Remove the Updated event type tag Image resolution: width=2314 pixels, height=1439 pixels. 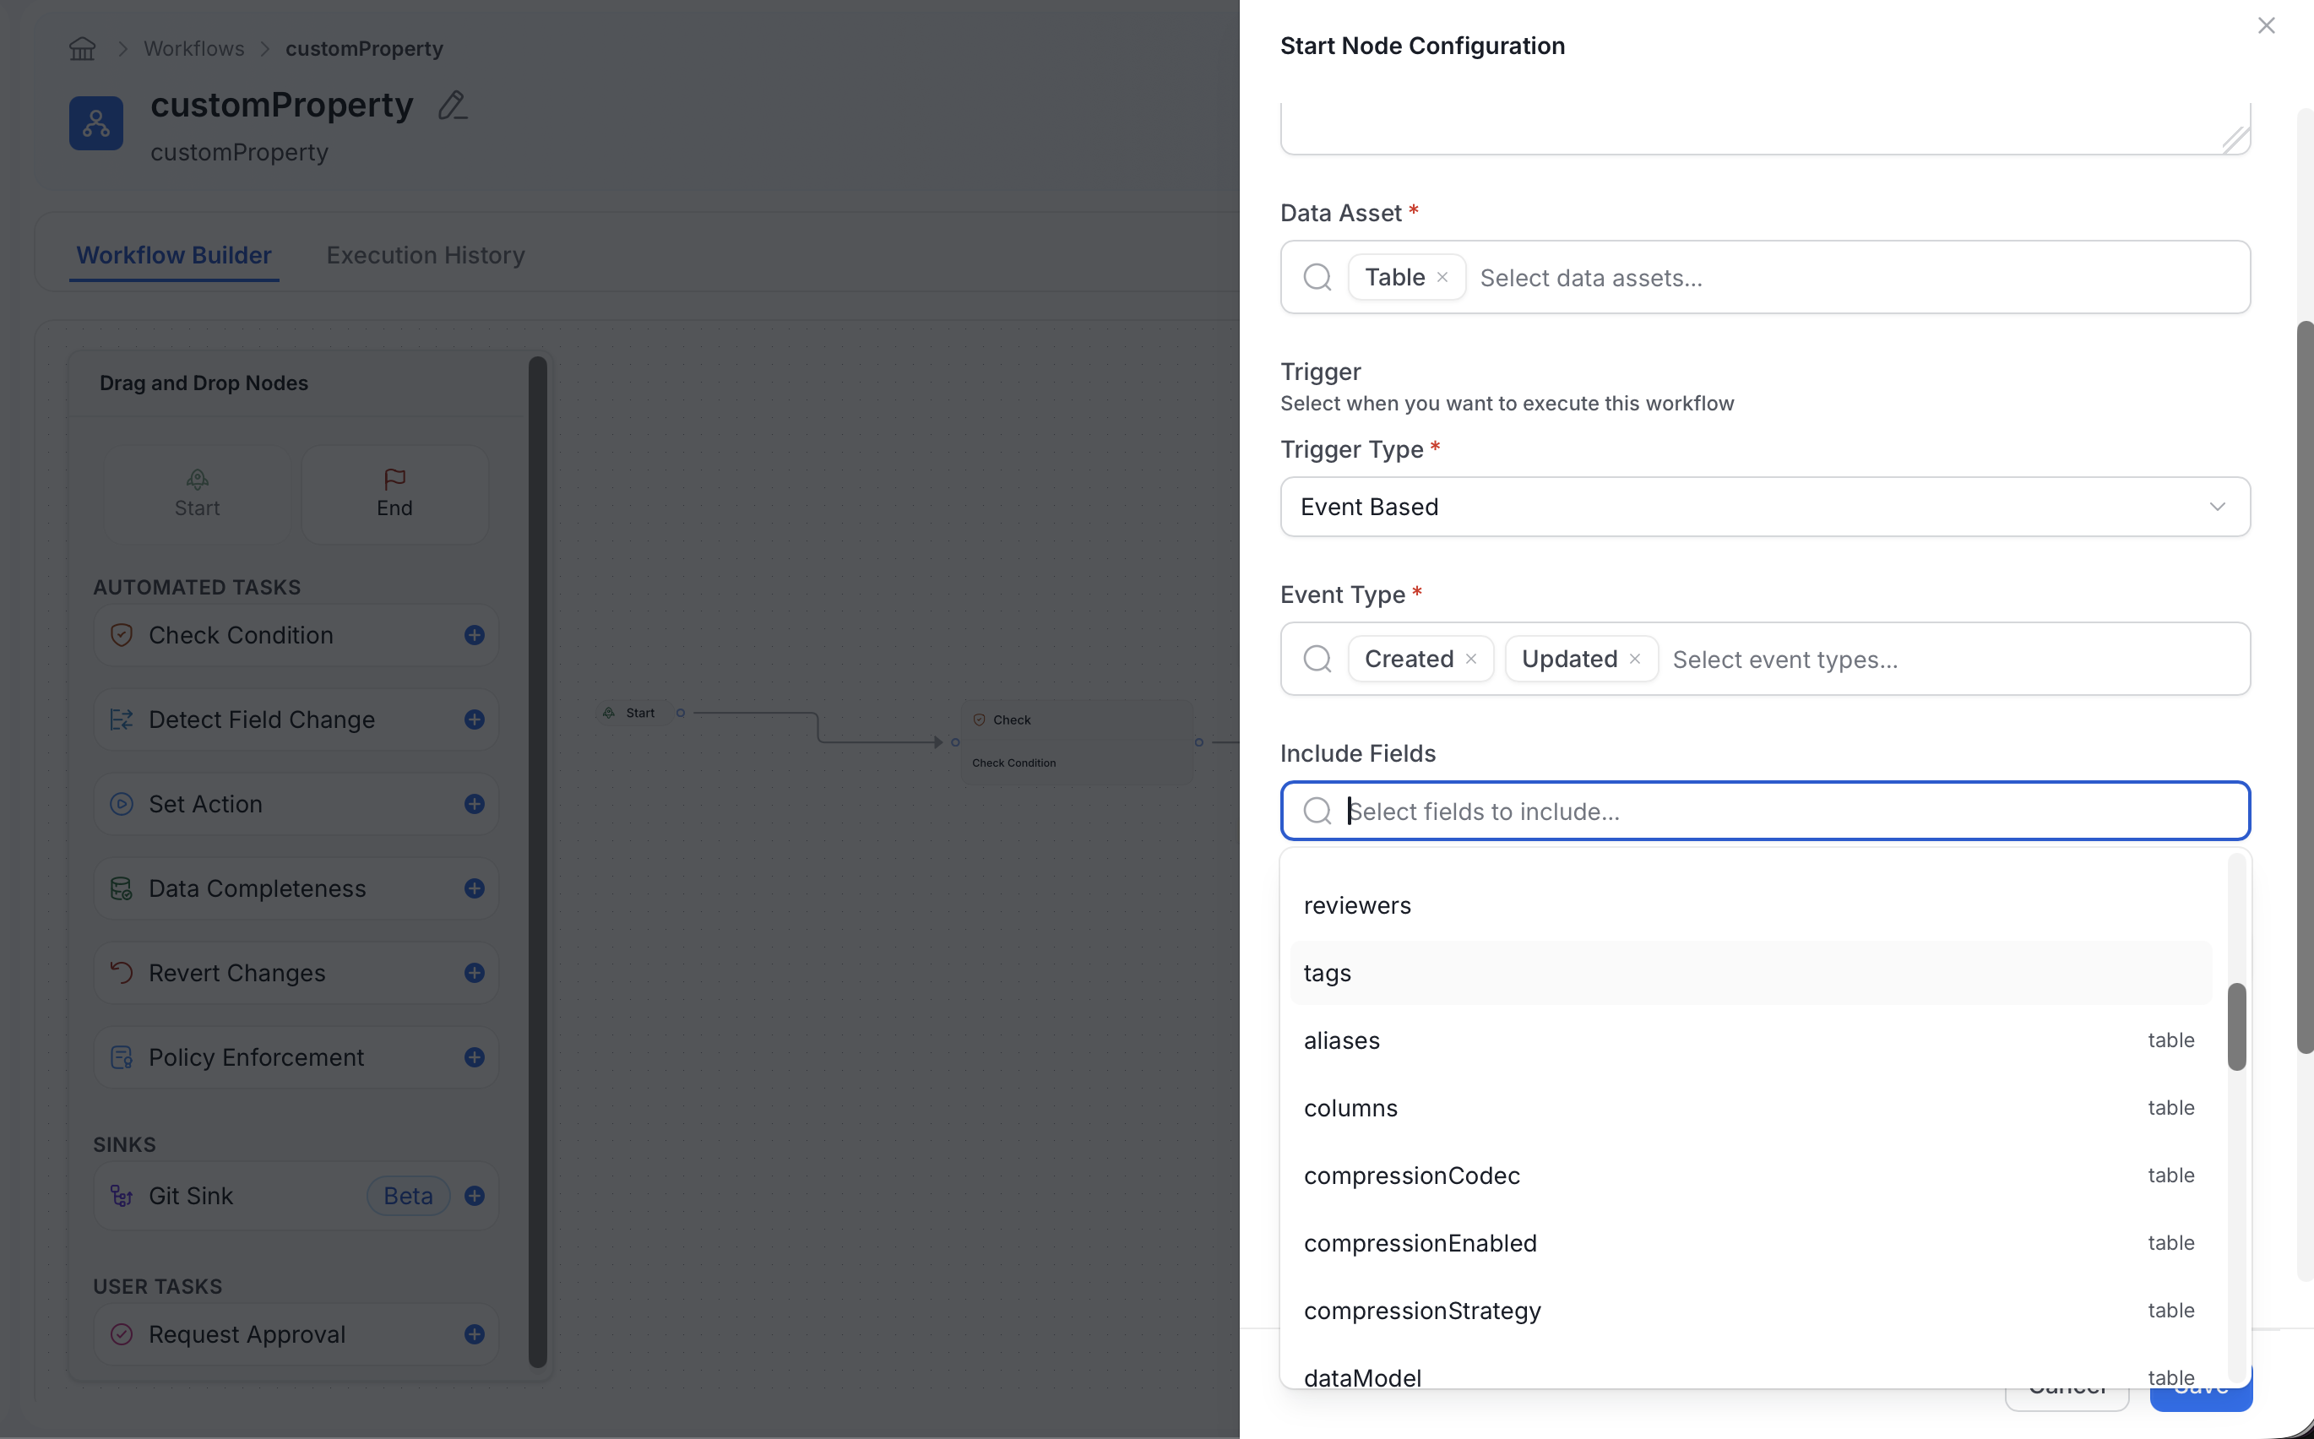[x=1635, y=659]
